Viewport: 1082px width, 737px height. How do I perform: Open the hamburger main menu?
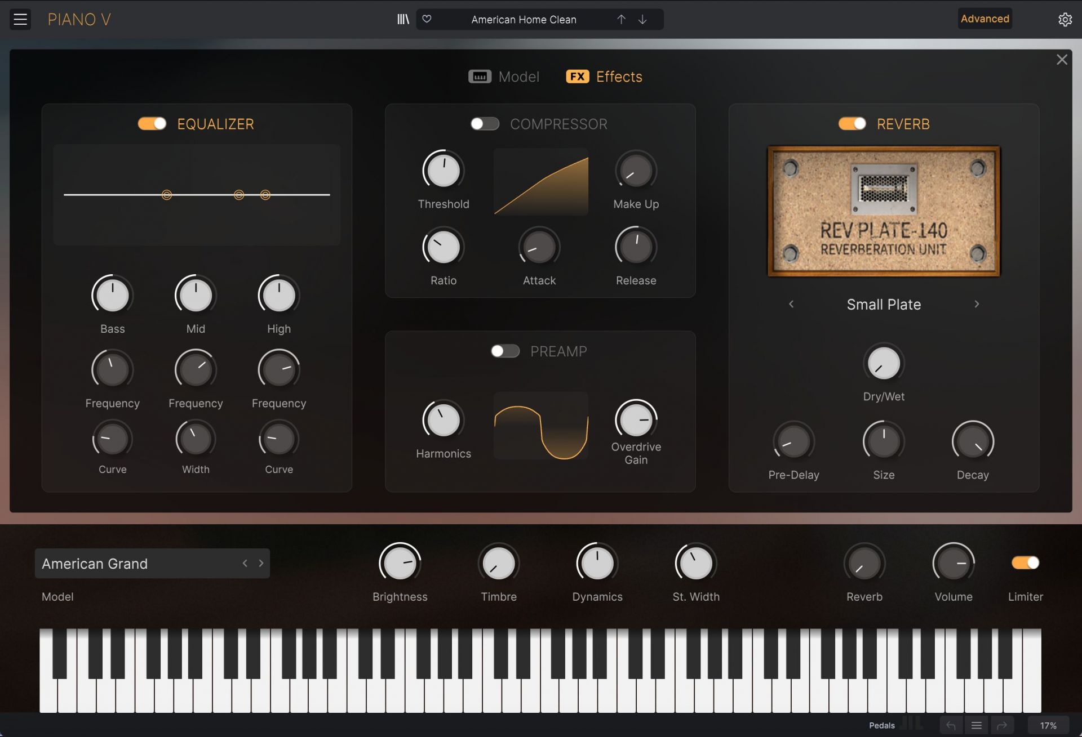(20, 19)
